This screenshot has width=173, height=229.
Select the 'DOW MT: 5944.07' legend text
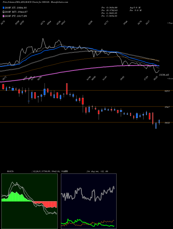click(16, 12)
